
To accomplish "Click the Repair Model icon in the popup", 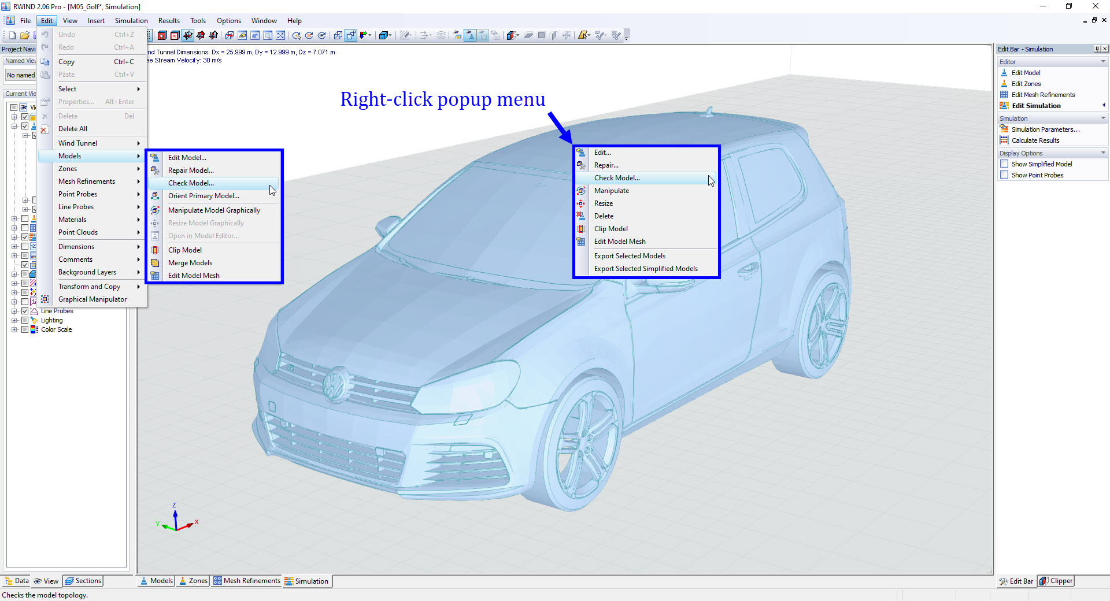I will point(582,165).
